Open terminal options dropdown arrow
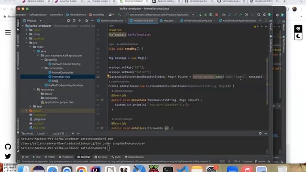 tap(78, 134)
